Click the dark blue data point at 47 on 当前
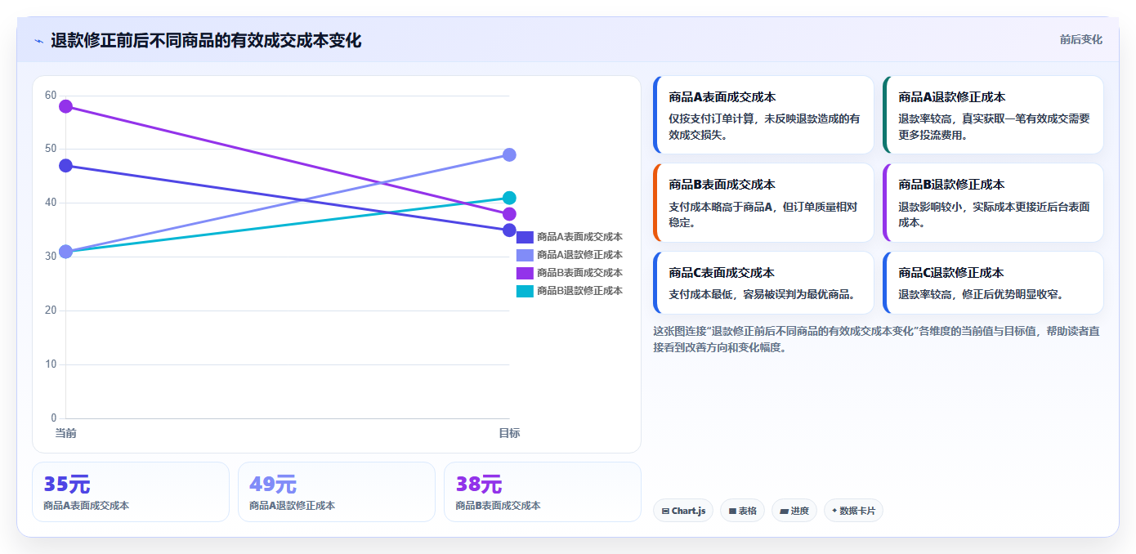 (x=66, y=166)
